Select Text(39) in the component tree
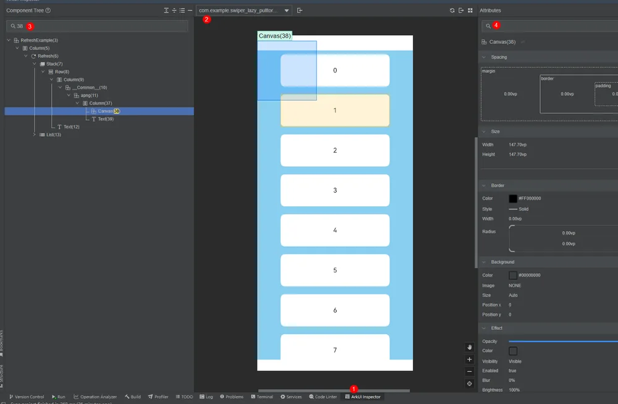The height and width of the screenshot is (404, 618). tap(106, 119)
